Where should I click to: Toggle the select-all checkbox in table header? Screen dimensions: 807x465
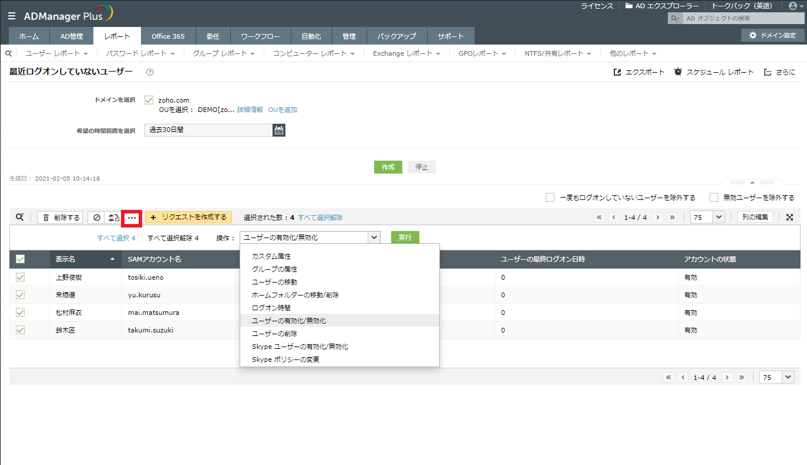20,259
